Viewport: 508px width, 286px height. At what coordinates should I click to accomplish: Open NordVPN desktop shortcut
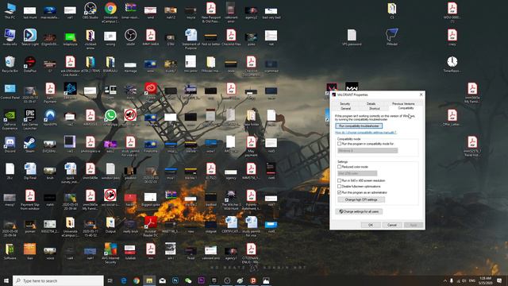[x=50, y=118]
